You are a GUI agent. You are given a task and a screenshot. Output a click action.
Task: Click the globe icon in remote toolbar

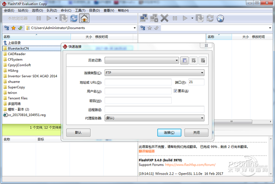pos(220,18)
